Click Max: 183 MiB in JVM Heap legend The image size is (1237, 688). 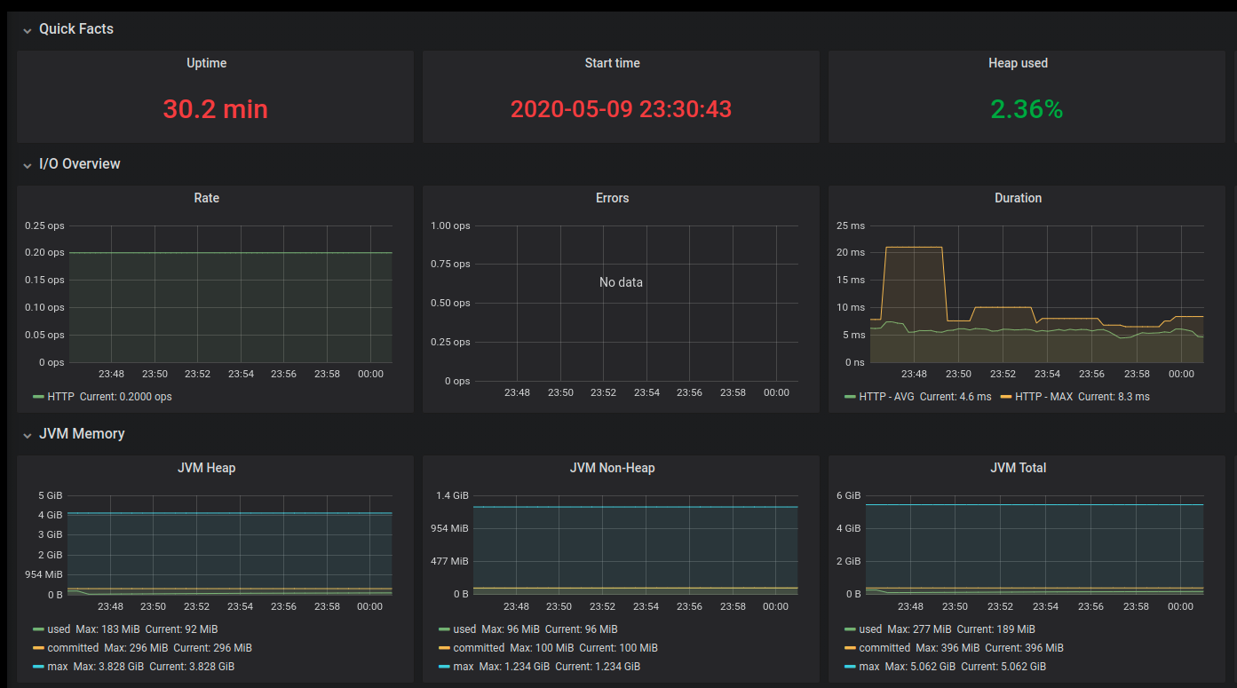(108, 629)
